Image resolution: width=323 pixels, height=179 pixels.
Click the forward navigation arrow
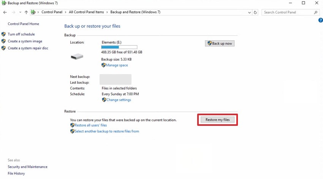[13, 12]
